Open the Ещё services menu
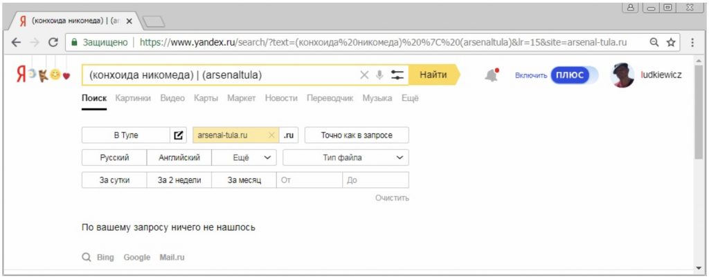 [410, 98]
